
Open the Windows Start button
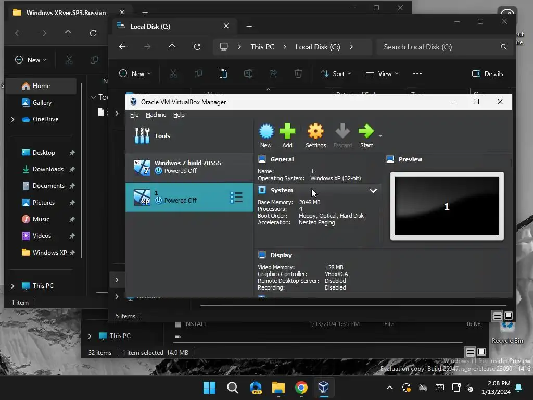(209, 387)
